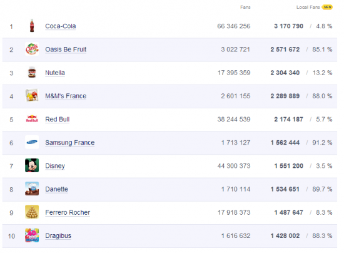Click the Danette brand thumbnail

pos(32,188)
